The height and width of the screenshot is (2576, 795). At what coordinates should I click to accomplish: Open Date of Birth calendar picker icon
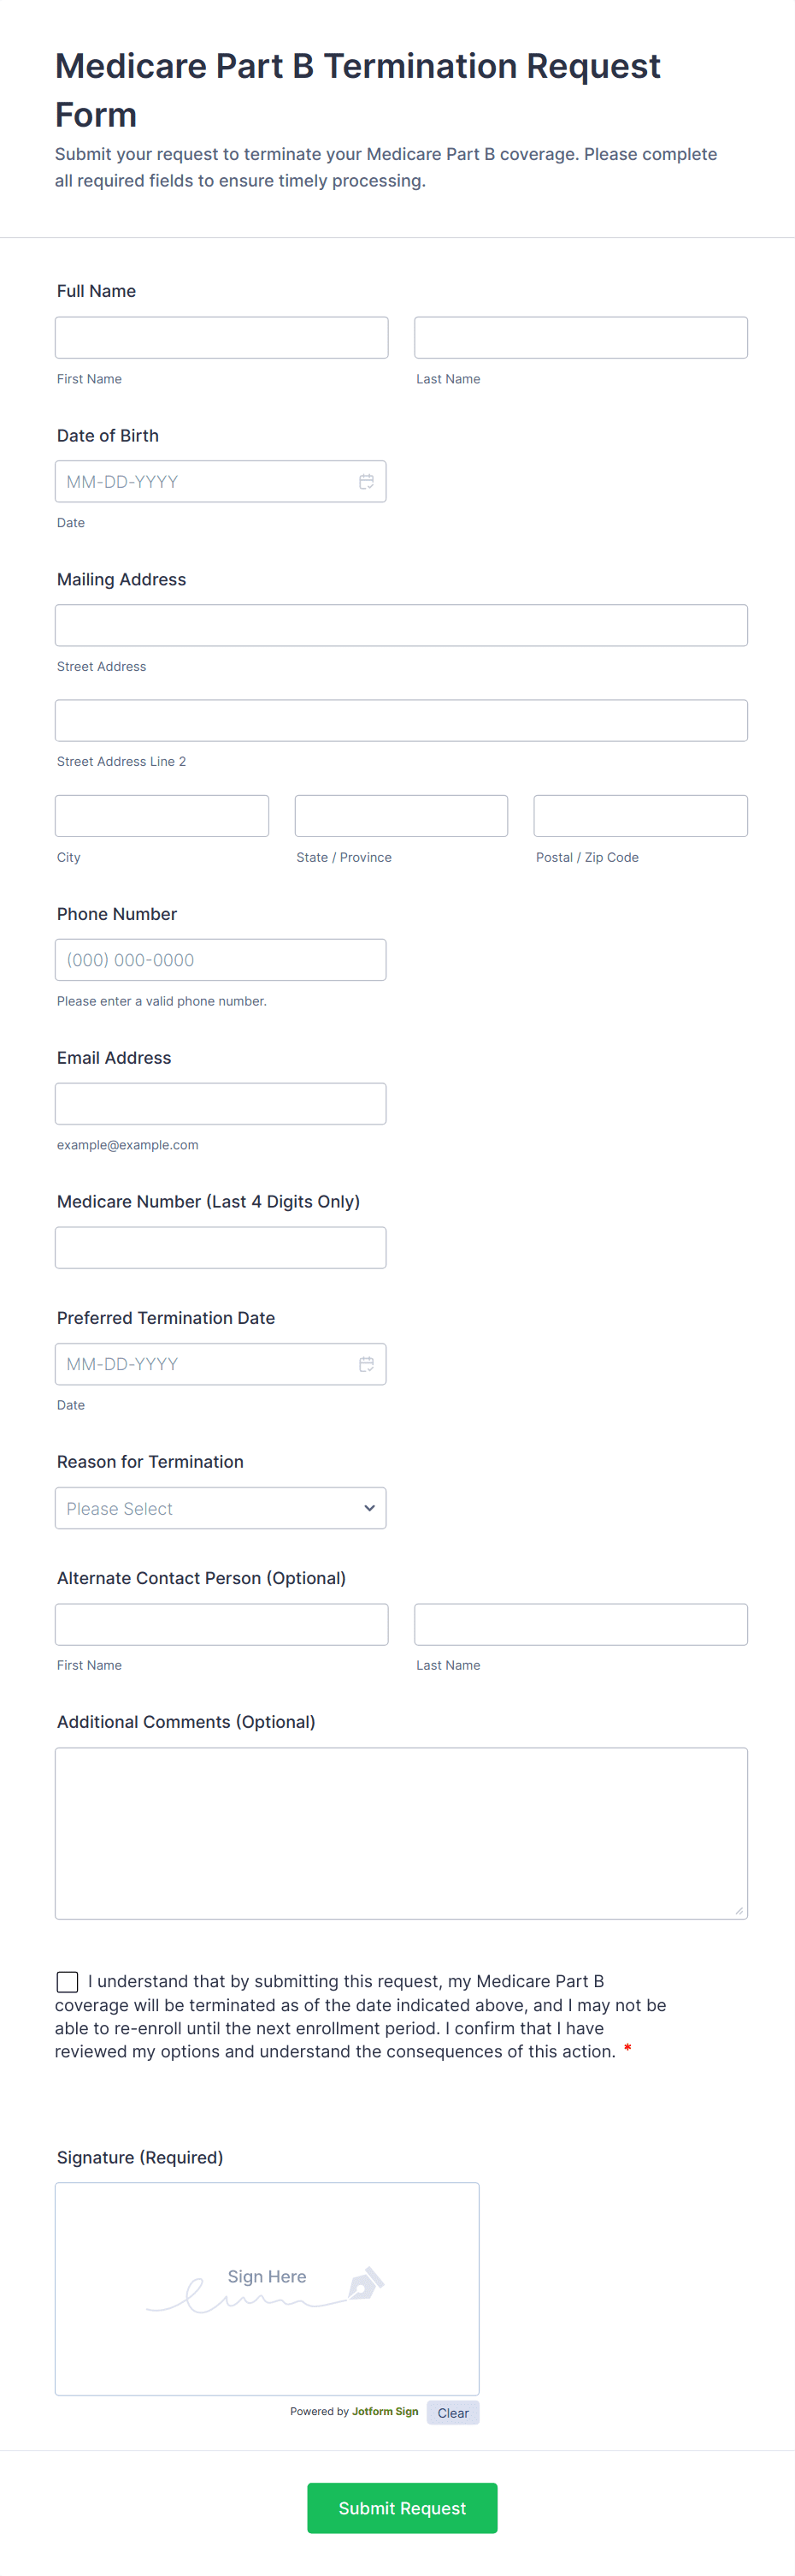coord(367,482)
